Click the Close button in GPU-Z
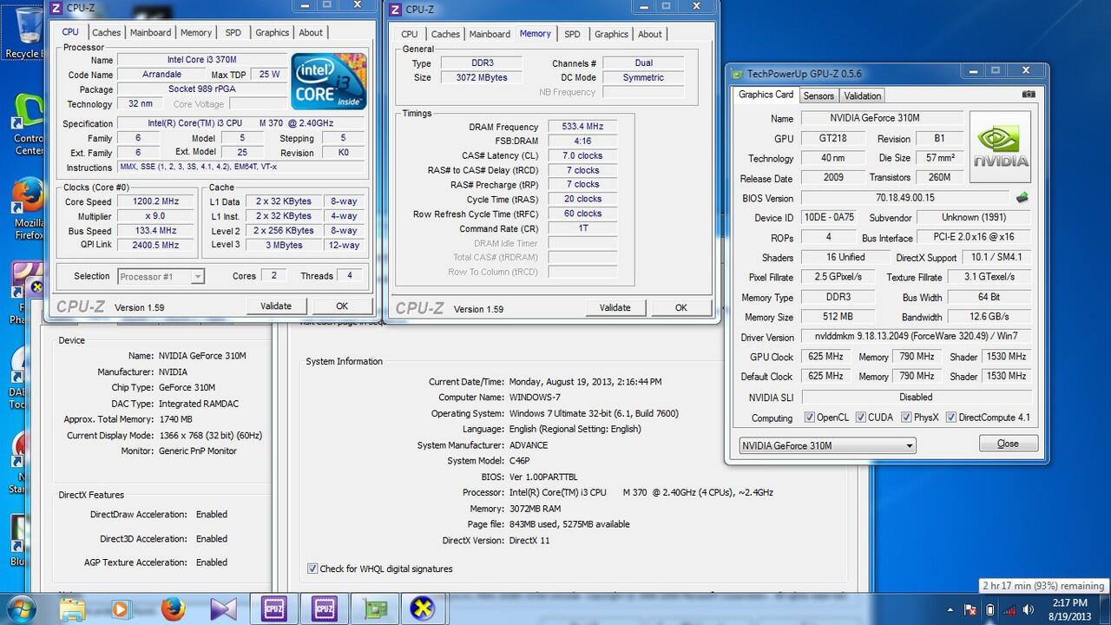The image size is (1111, 625). coord(1008,444)
